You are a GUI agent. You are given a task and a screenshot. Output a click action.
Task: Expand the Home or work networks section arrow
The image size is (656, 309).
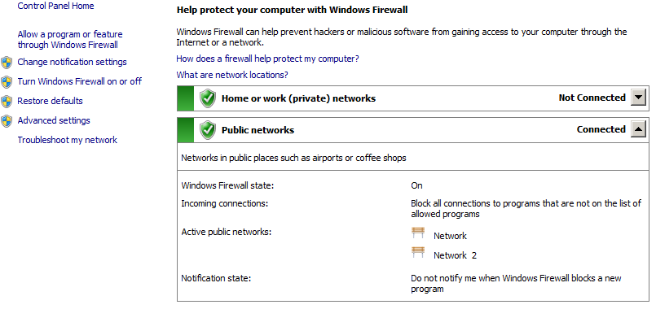[638, 98]
